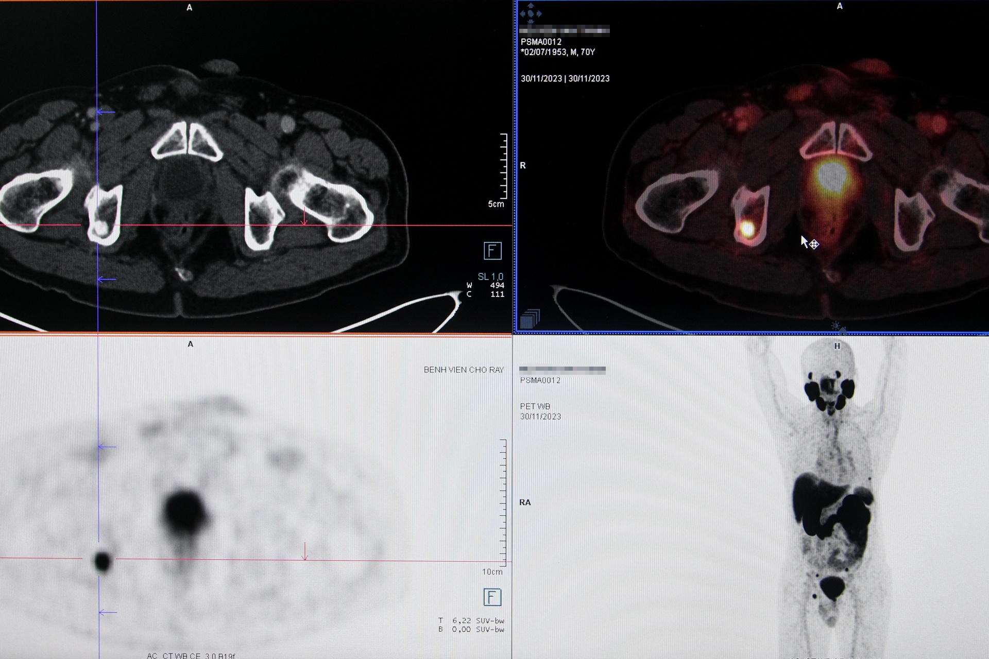Click the top SUV threshold 6,22
Screen dimensions: 989x659
[462, 620]
